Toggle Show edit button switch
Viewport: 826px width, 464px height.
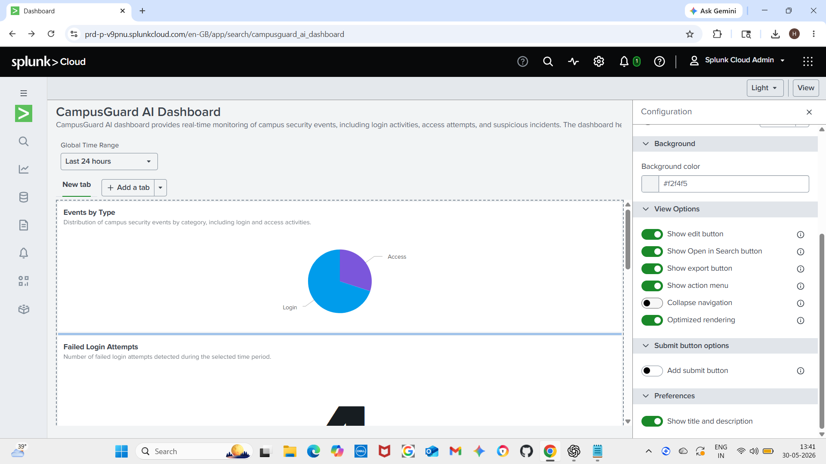[x=652, y=234]
